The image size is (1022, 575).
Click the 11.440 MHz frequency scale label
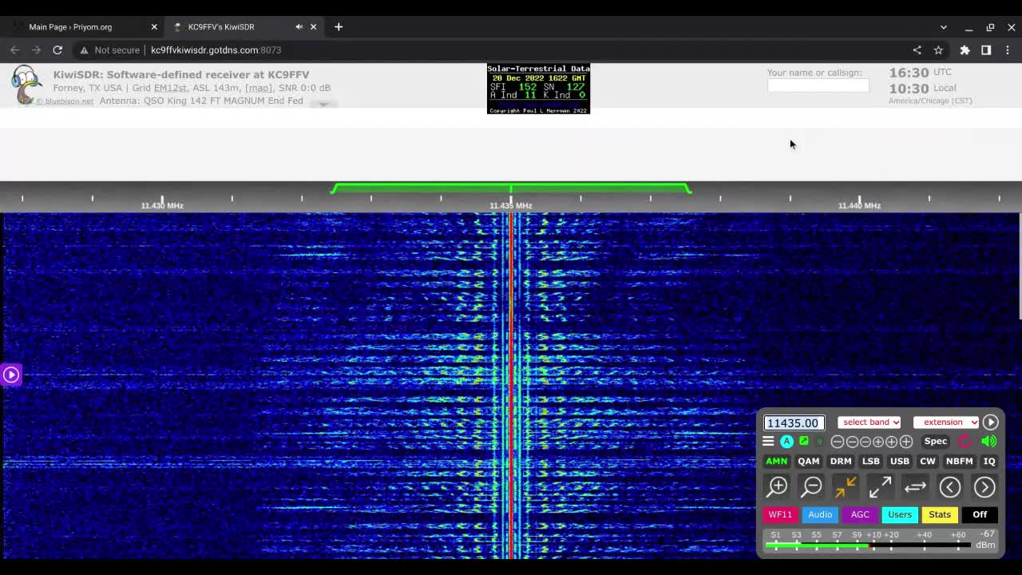coord(859,205)
